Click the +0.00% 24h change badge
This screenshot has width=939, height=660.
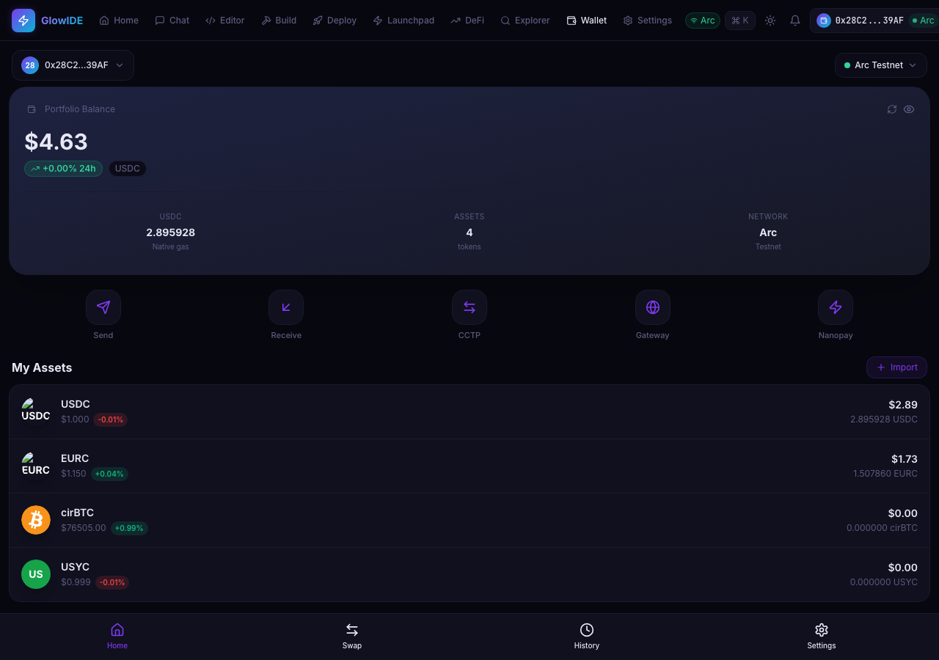click(x=64, y=169)
